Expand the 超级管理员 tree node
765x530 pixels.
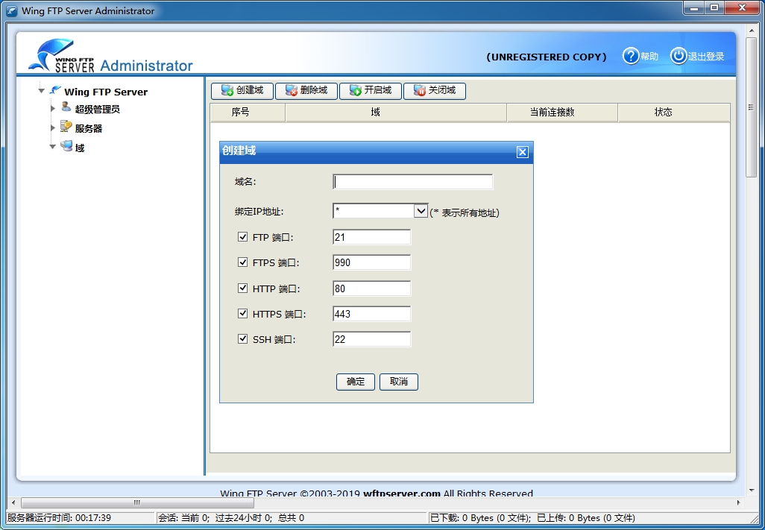tap(53, 108)
